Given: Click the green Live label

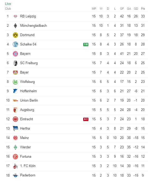Looking at the screenshot, I should (x=8, y=4).
